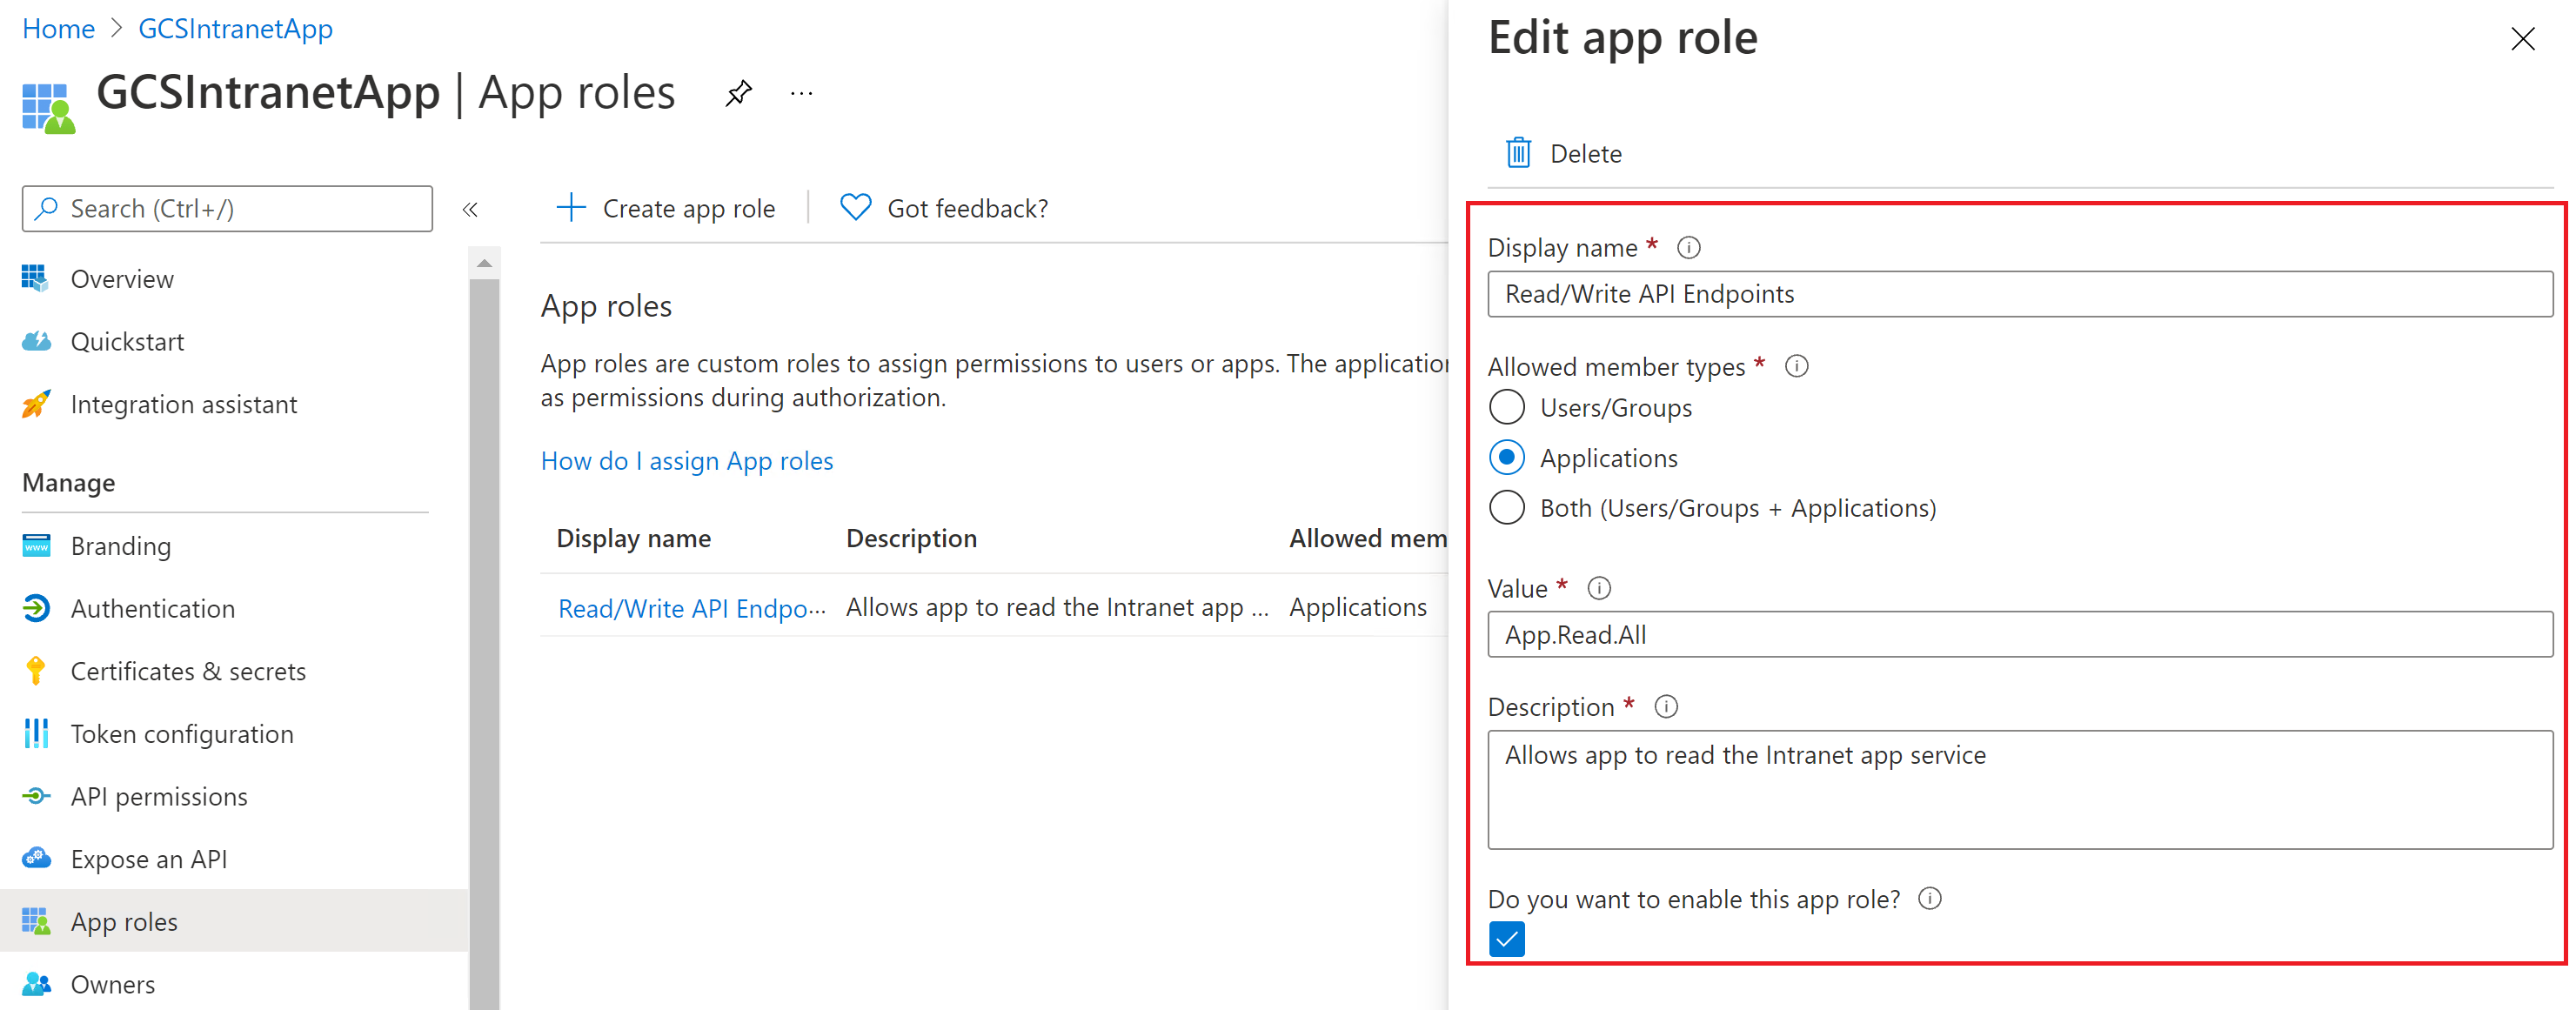Collapse the left sidebar with the double chevron
Screen dimensions: 2576x1010
point(470,209)
